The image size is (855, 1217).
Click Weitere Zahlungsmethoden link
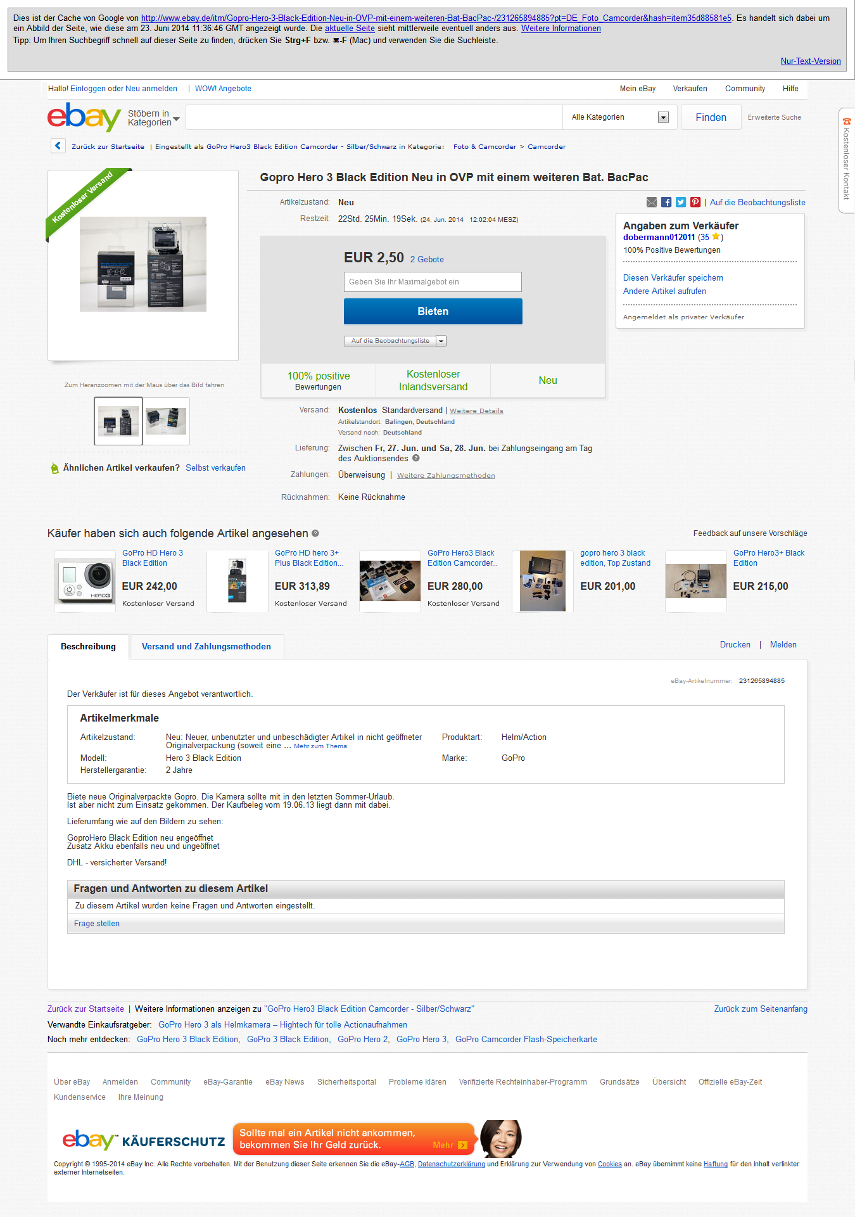click(446, 476)
